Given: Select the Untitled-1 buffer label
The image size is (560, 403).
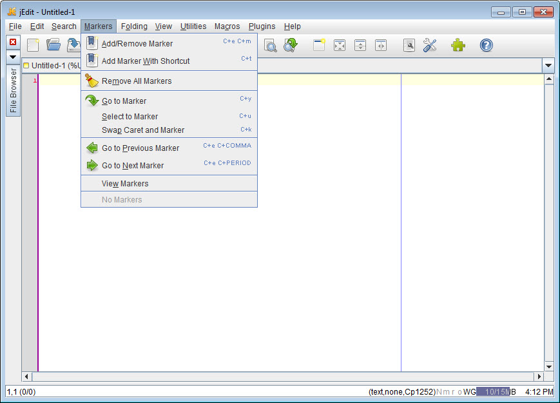Looking at the screenshot, I should tap(52, 66).
